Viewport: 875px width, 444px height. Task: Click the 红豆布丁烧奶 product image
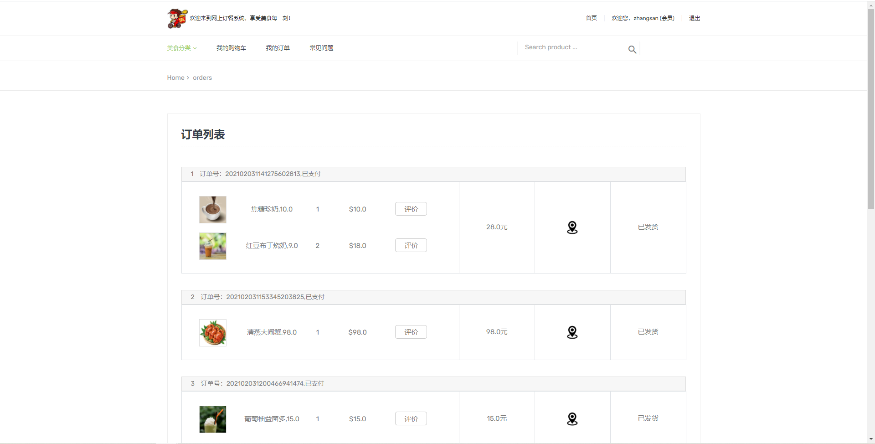pos(212,246)
